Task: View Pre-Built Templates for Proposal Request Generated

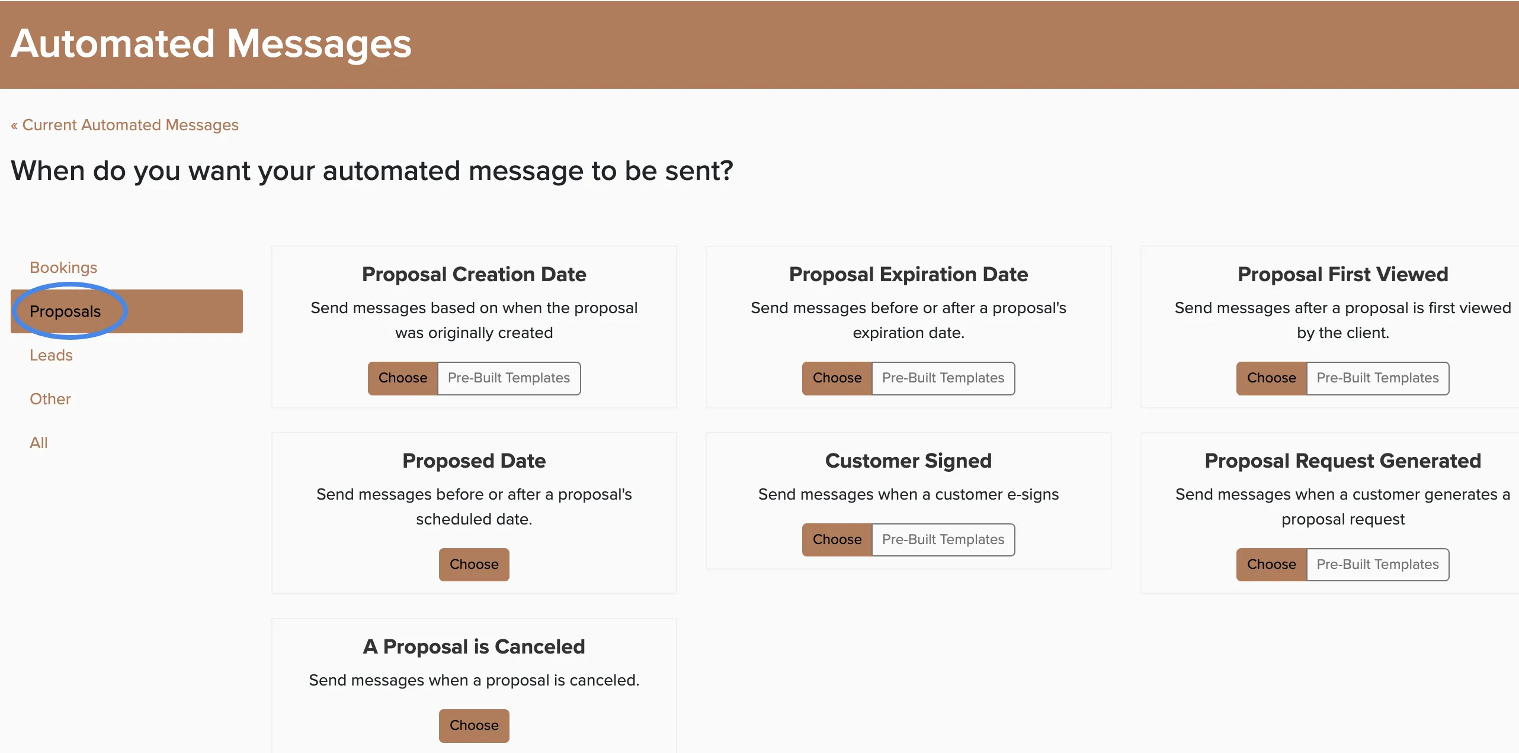Action: 1377,565
